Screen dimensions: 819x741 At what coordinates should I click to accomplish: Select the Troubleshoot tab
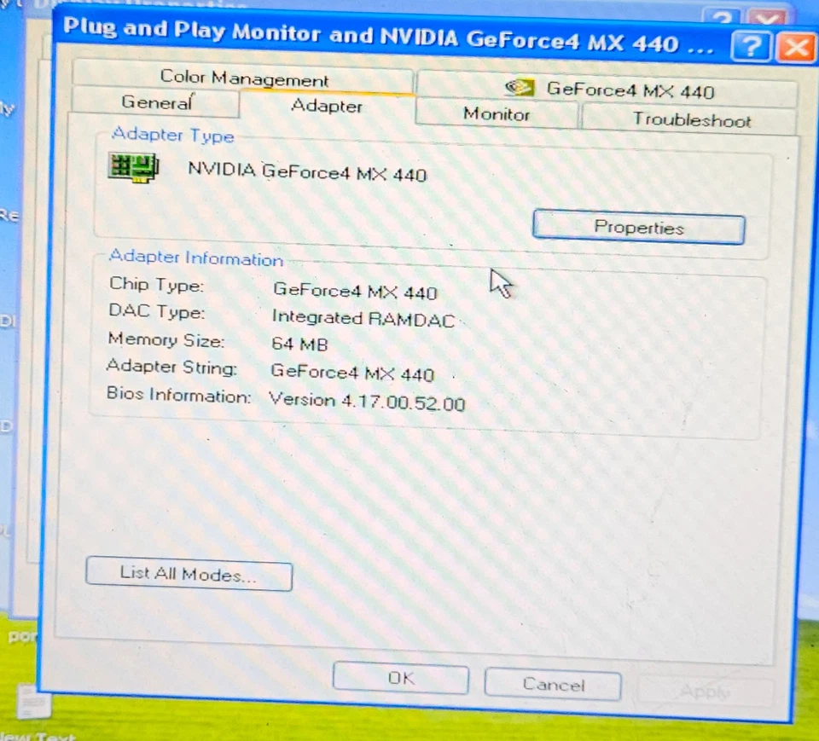692,119
